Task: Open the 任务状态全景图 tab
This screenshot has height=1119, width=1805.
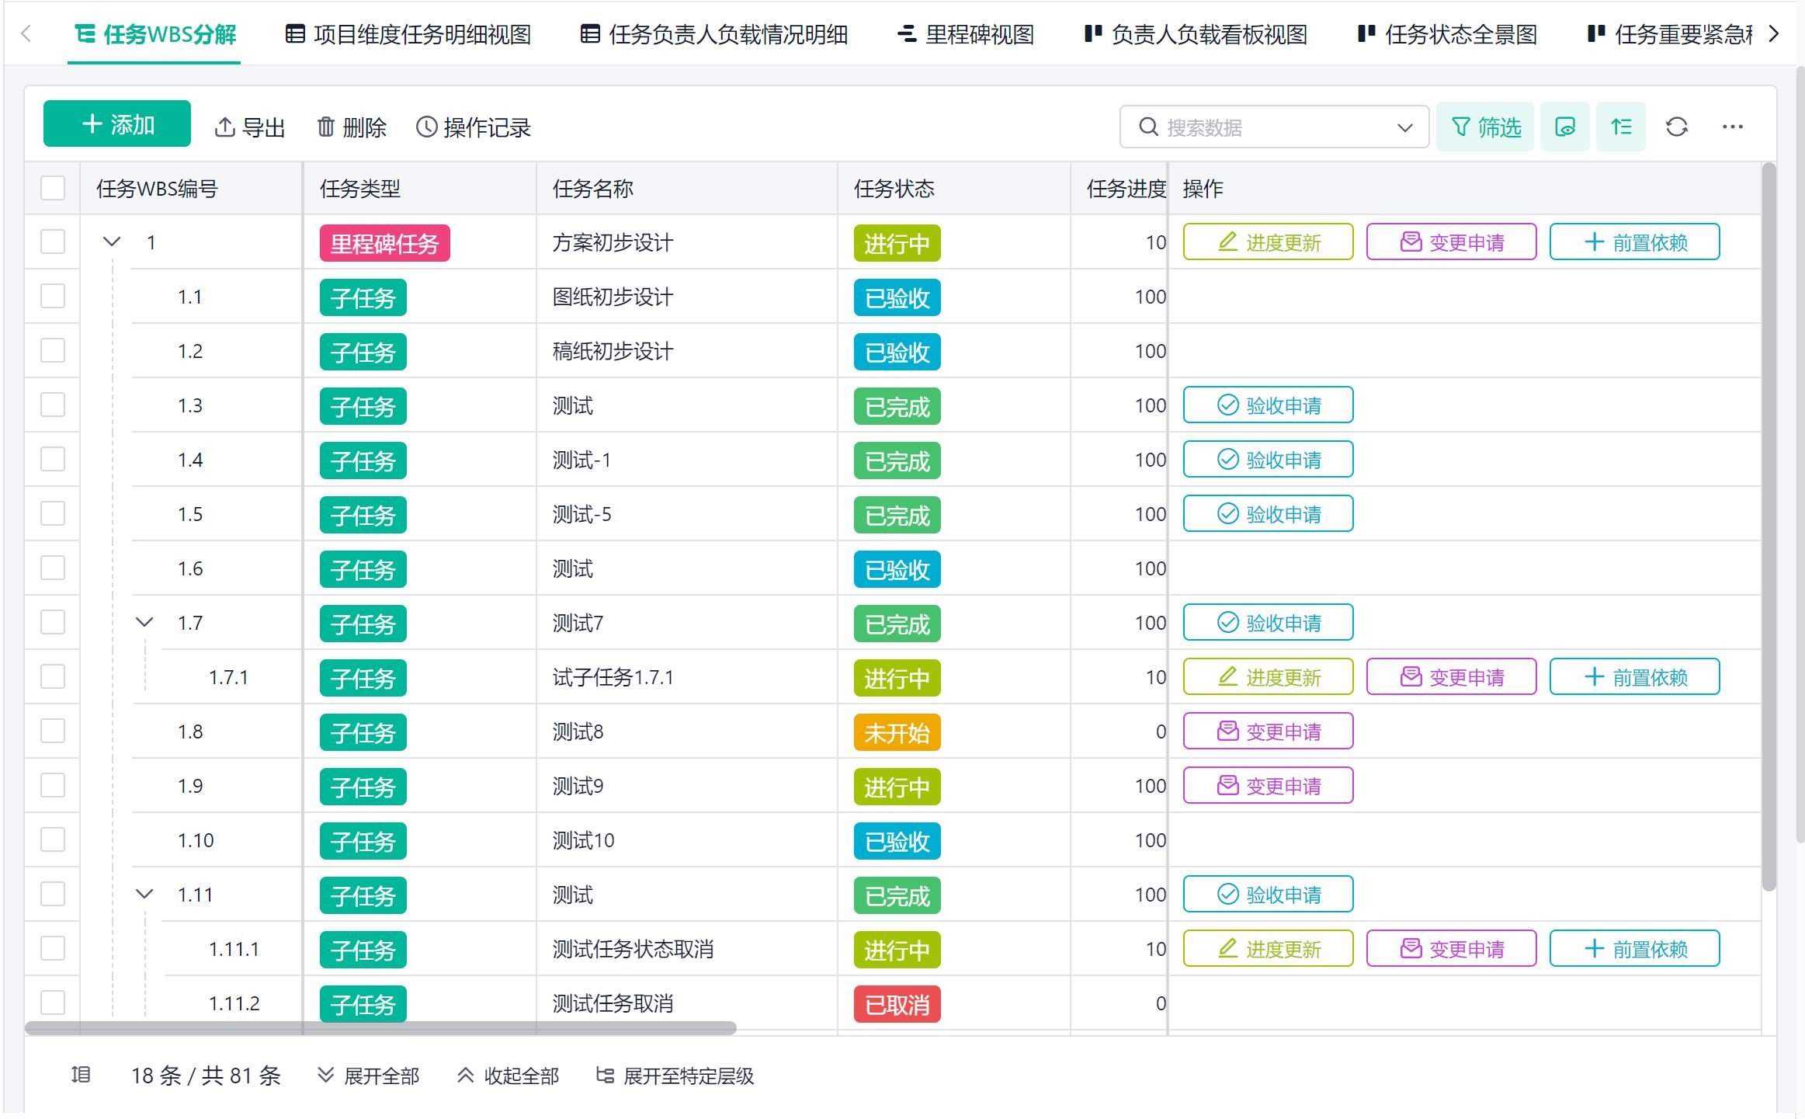Action: pos(1447,34)
